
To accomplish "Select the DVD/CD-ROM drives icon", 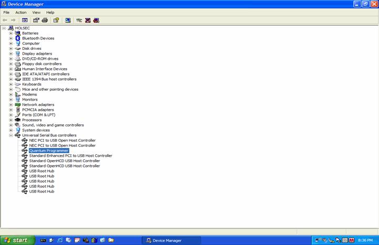I will [x=18, y=59].
